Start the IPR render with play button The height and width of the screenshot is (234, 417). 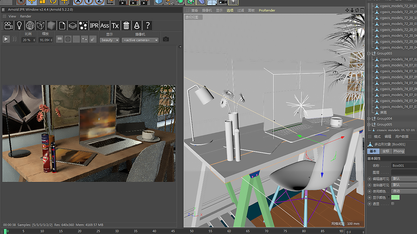[6, 39]
